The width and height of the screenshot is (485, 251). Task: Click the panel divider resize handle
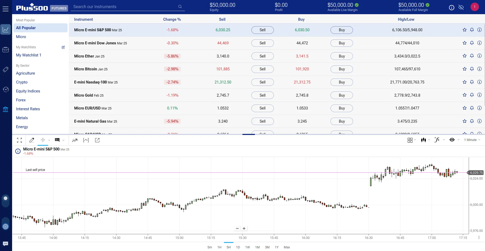[249, 134]
